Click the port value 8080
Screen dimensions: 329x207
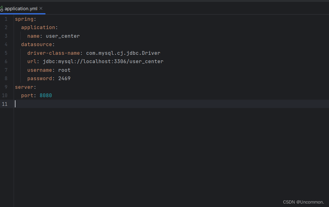(x=46, y=95)
